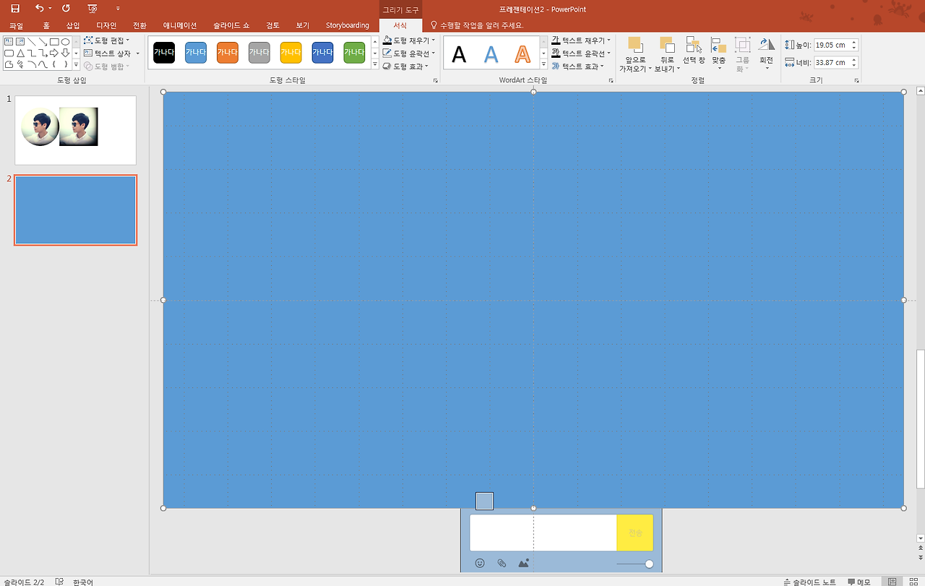Apply the blue A WordArt style

tap(491, 53)
